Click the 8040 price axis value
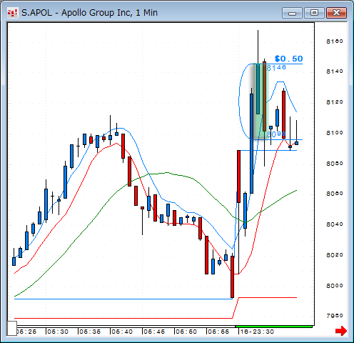This screenshot has height=343, width=354. 335,224
